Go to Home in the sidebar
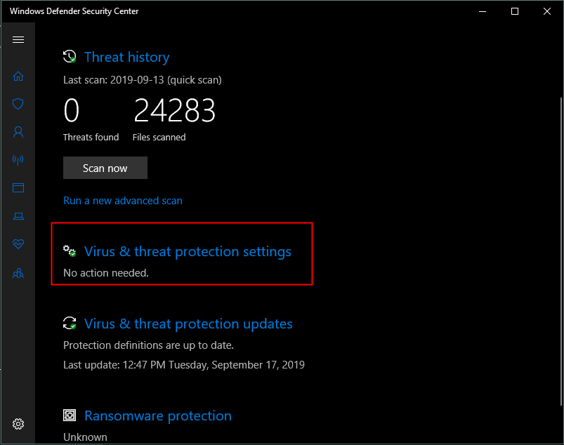The height and width of the screenshot is (445, 564). [x=18, y=77]
